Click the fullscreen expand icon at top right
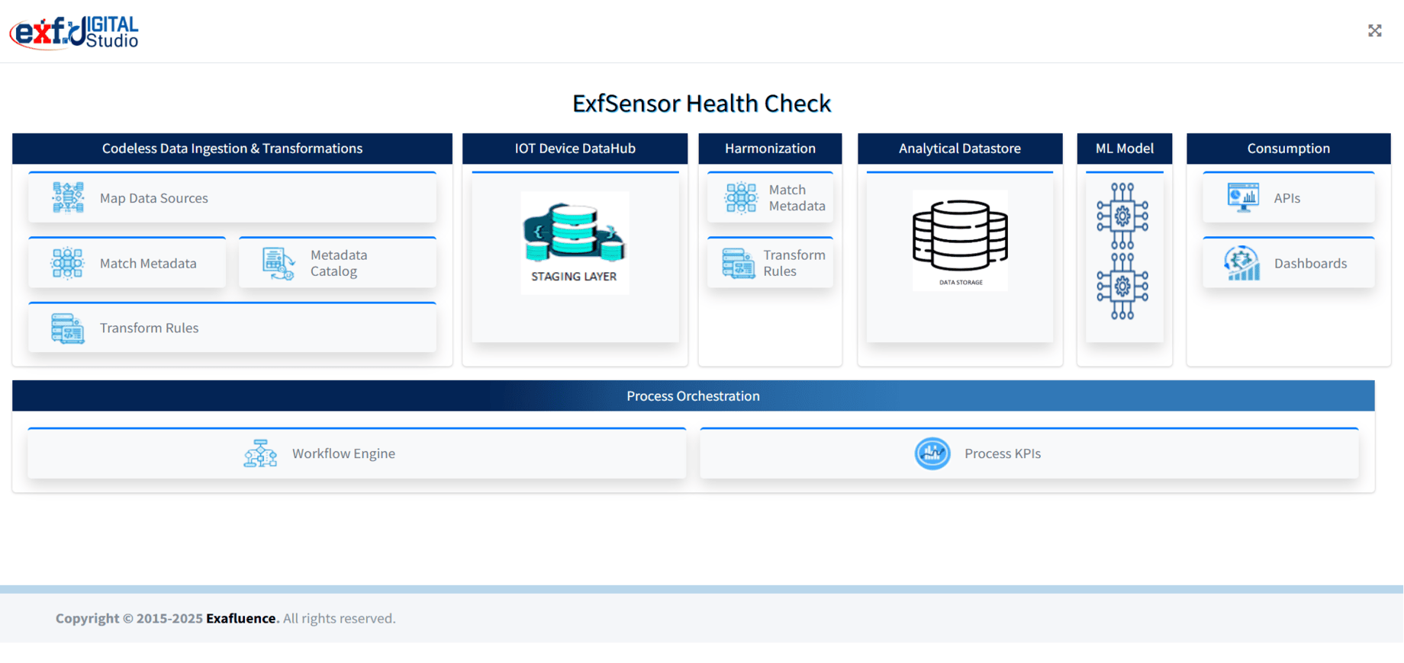The width and height of the screenshot is (1404, 663). [x=1374, y=30]
